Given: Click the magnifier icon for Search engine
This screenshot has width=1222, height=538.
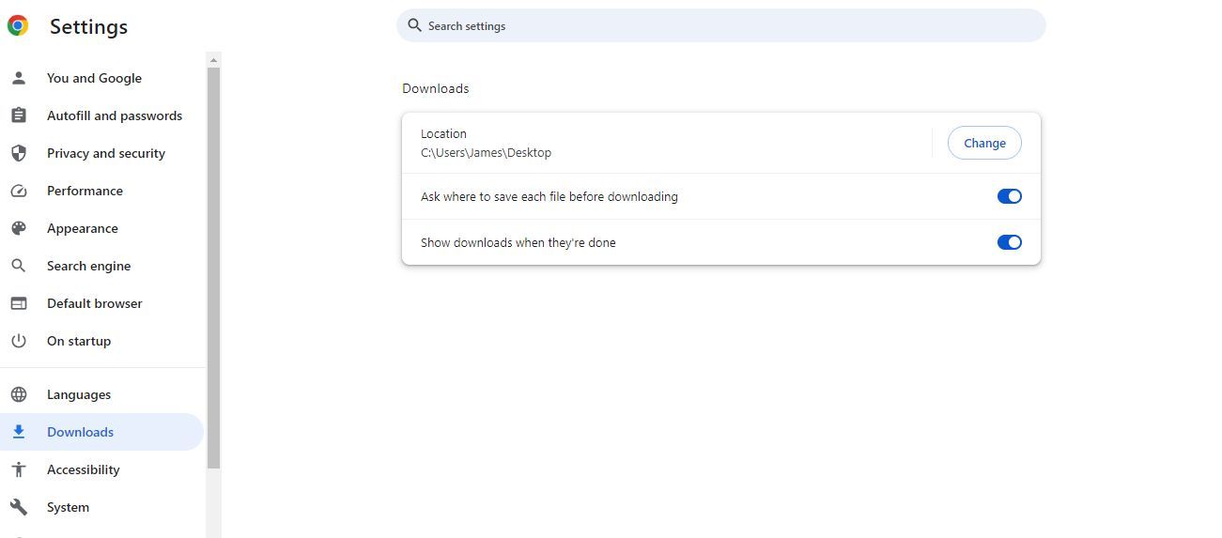Looking at the screenshot, I should point(19,266).
